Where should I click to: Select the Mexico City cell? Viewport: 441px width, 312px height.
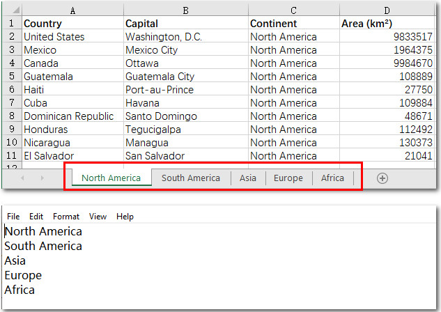point(185,49)
